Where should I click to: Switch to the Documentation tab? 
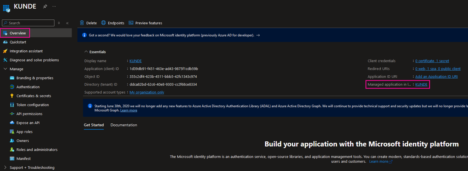tap(124, 125)
